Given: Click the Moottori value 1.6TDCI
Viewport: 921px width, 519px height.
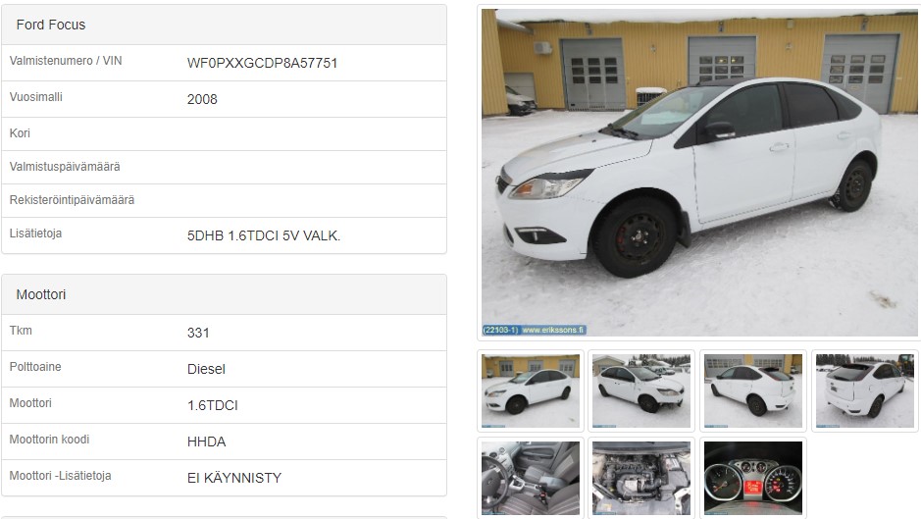Looking at the screenshot, I should pos(212,405).
